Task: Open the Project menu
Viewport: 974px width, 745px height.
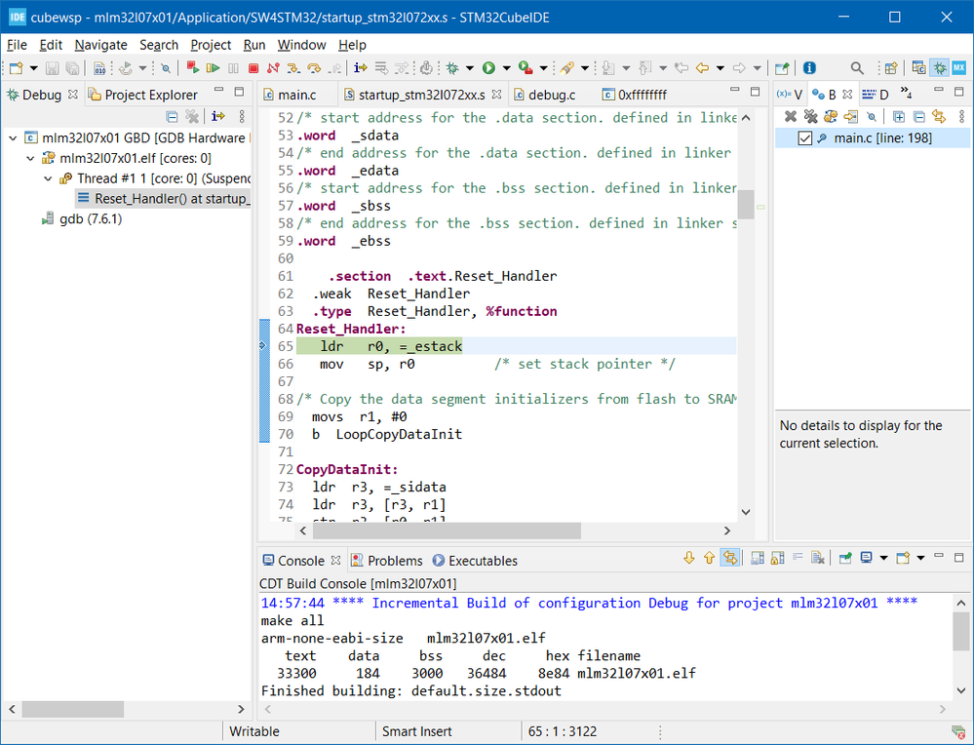Action: 211,45
